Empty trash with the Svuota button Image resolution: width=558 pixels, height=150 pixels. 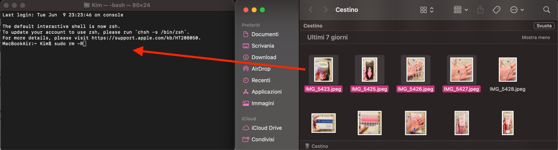pyautogui.click(x=544, y=26)
